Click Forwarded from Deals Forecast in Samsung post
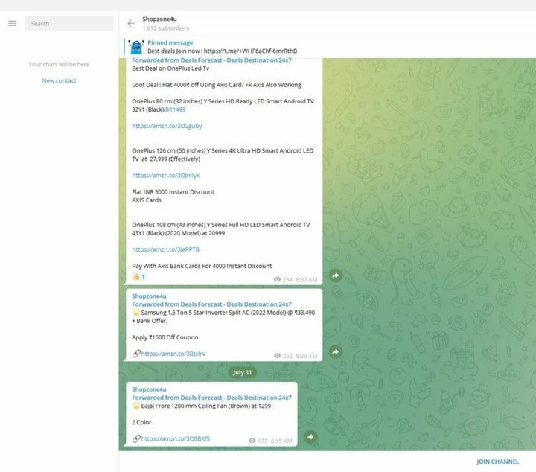This screenshot has height=472, width=536. point(211,304)
